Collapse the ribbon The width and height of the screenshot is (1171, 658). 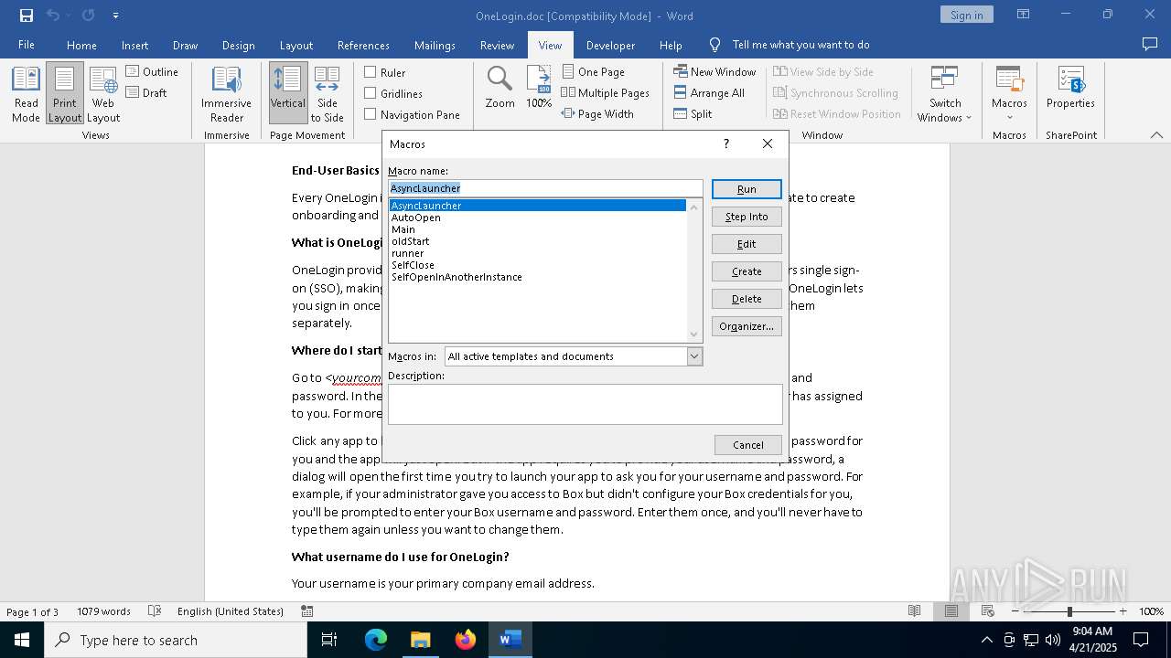point(1156,135)
